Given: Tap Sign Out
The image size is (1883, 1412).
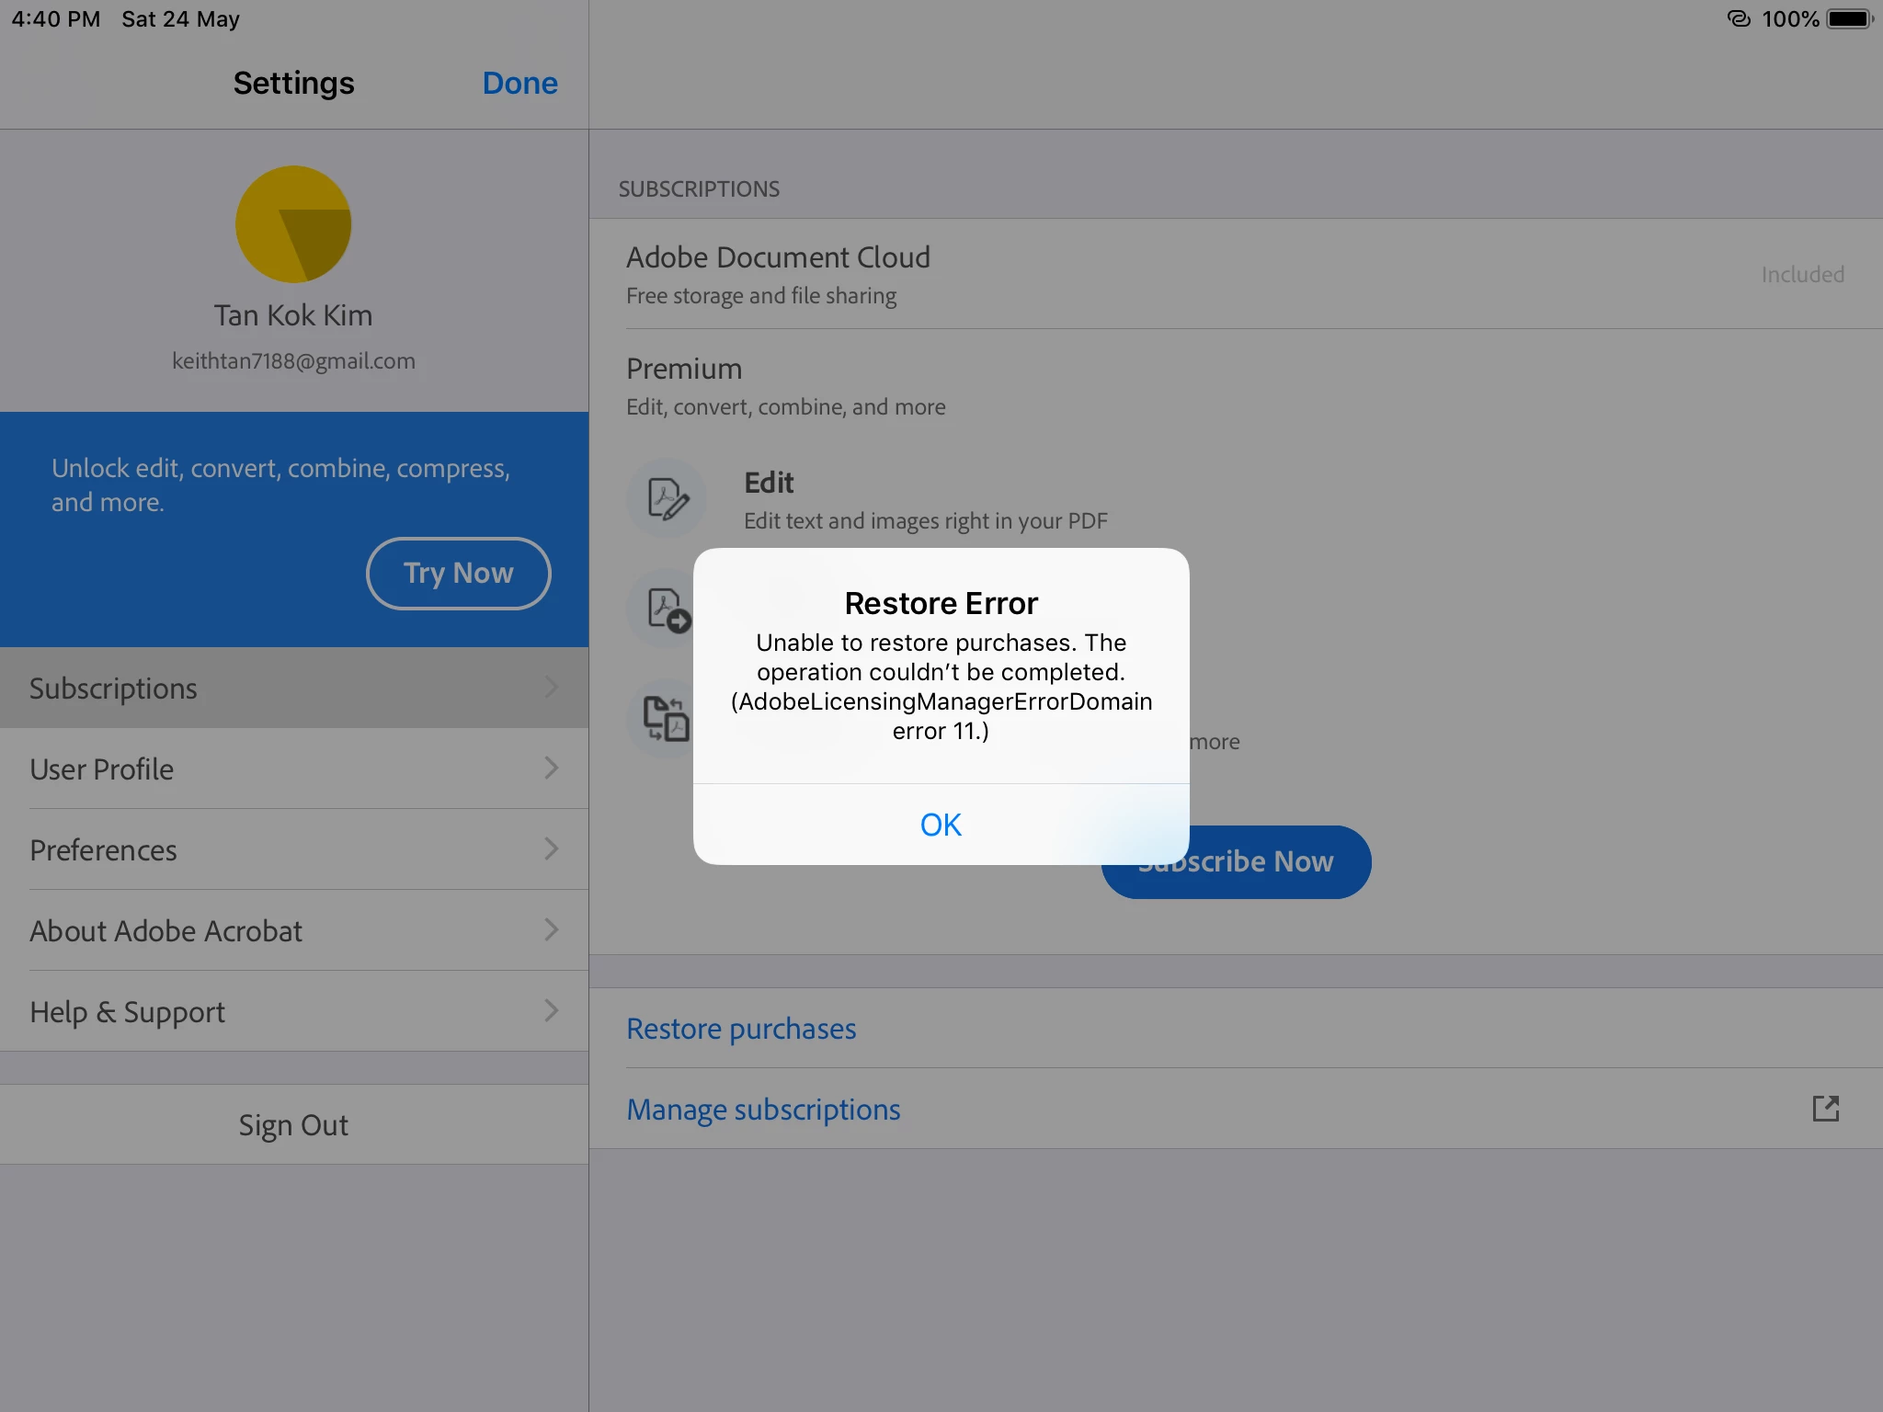Looking at the screenshot, I should pyautogui.click(x=293, y=1125).
